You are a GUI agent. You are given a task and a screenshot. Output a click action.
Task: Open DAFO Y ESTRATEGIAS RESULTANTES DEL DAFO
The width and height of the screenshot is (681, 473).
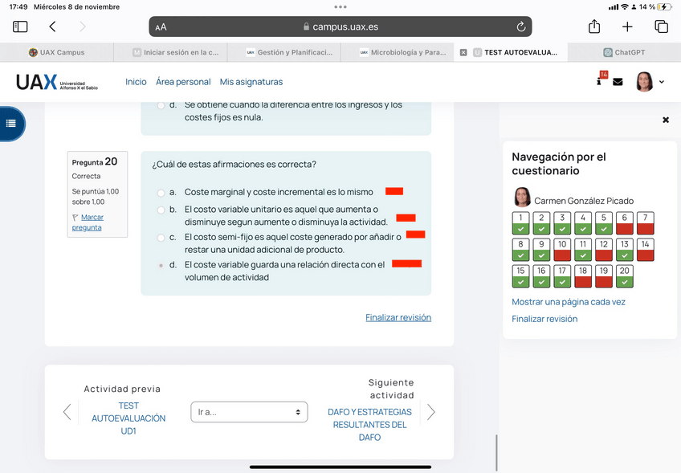[369, 424]
